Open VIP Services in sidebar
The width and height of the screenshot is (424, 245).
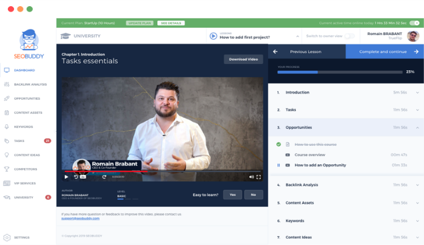(25, 183)
